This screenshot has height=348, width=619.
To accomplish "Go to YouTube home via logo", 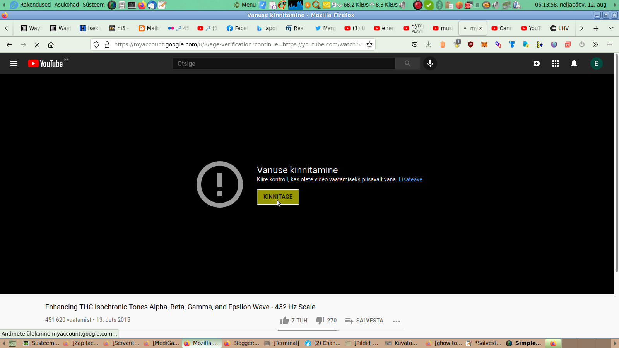I will point(45,63).
